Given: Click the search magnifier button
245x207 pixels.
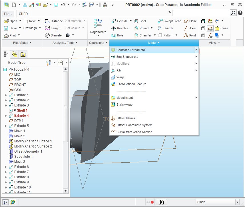Looking at the screenshot, I should (233, 13).
